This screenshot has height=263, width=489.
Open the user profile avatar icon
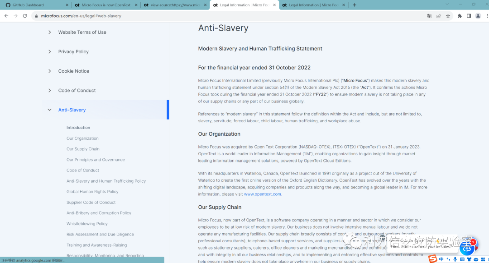tap(478, 16)
